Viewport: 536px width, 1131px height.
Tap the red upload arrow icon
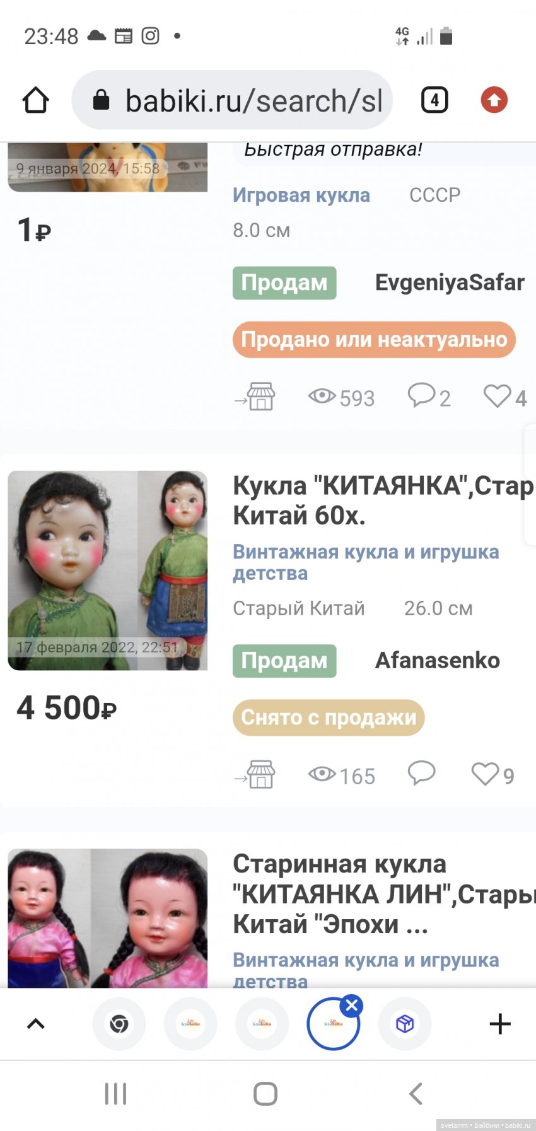click(494, 100)
